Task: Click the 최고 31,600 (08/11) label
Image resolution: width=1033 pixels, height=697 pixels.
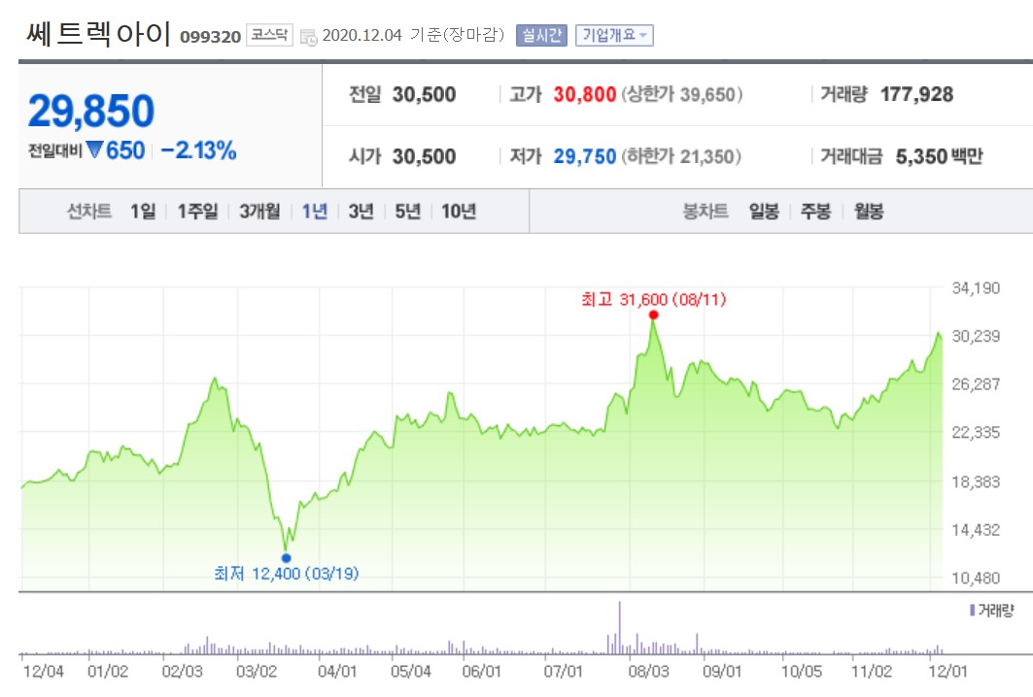Action: click(654, 299)
